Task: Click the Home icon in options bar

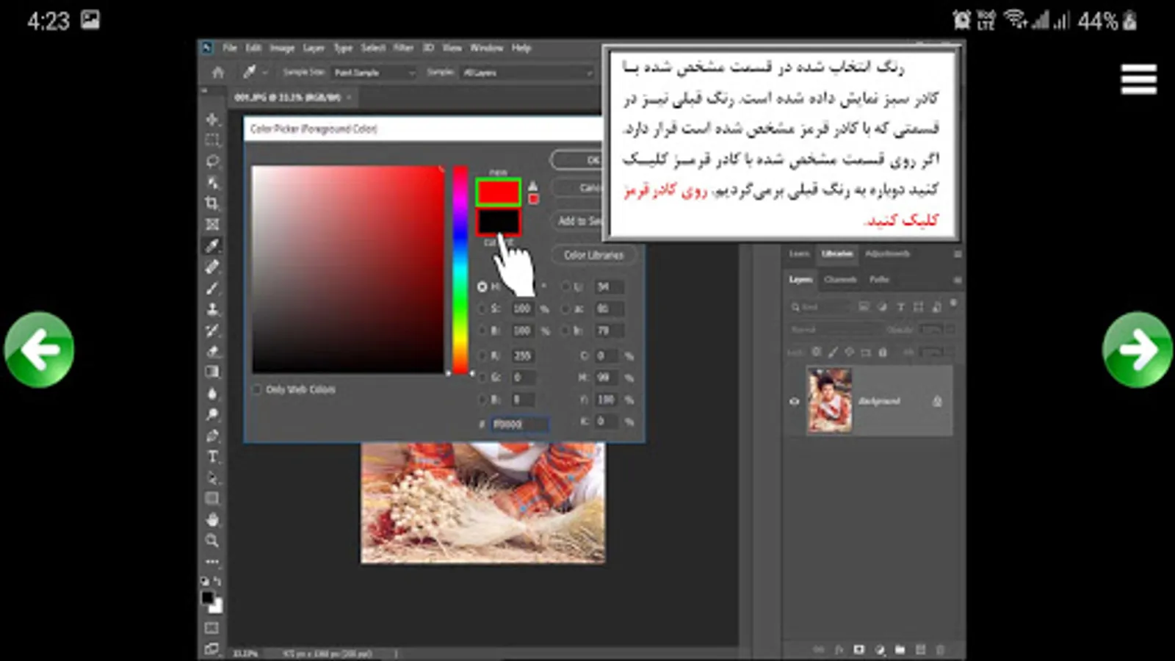Action: 218,72
